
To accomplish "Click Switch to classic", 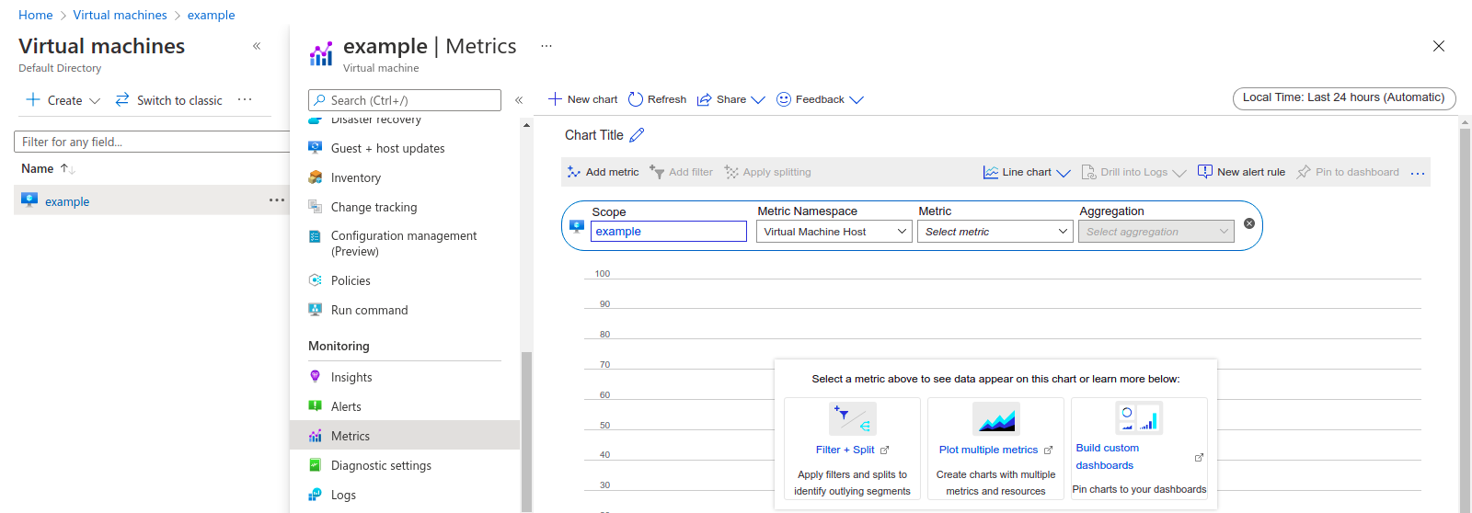I will point(169,100).
